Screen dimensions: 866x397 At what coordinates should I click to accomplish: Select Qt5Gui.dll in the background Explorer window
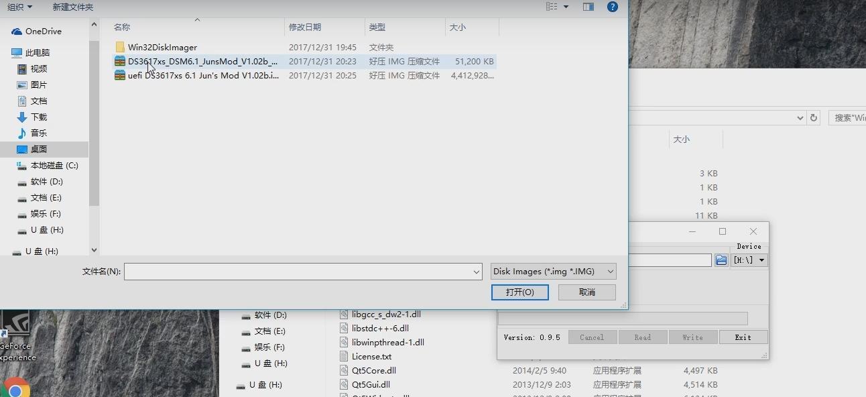tap(371, 384)
